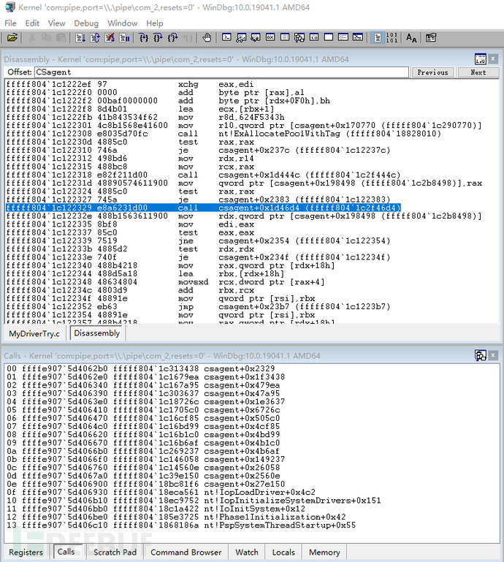Open the Debug menu
This screenshot has height=562, width=504.
(85, 23)
